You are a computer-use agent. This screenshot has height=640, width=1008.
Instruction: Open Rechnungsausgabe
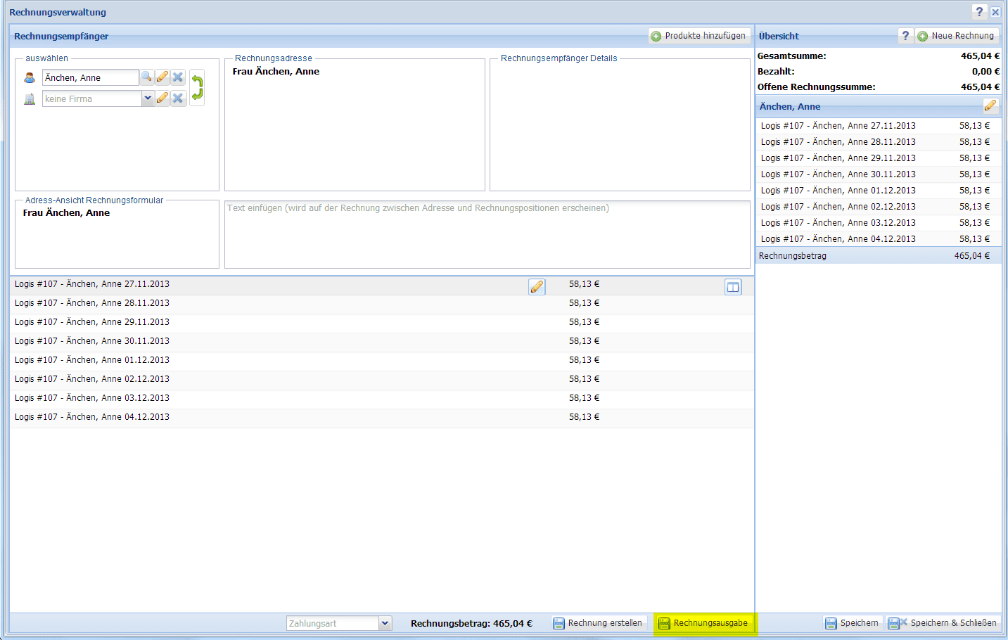pyautogui.click(x=703, y=623)
